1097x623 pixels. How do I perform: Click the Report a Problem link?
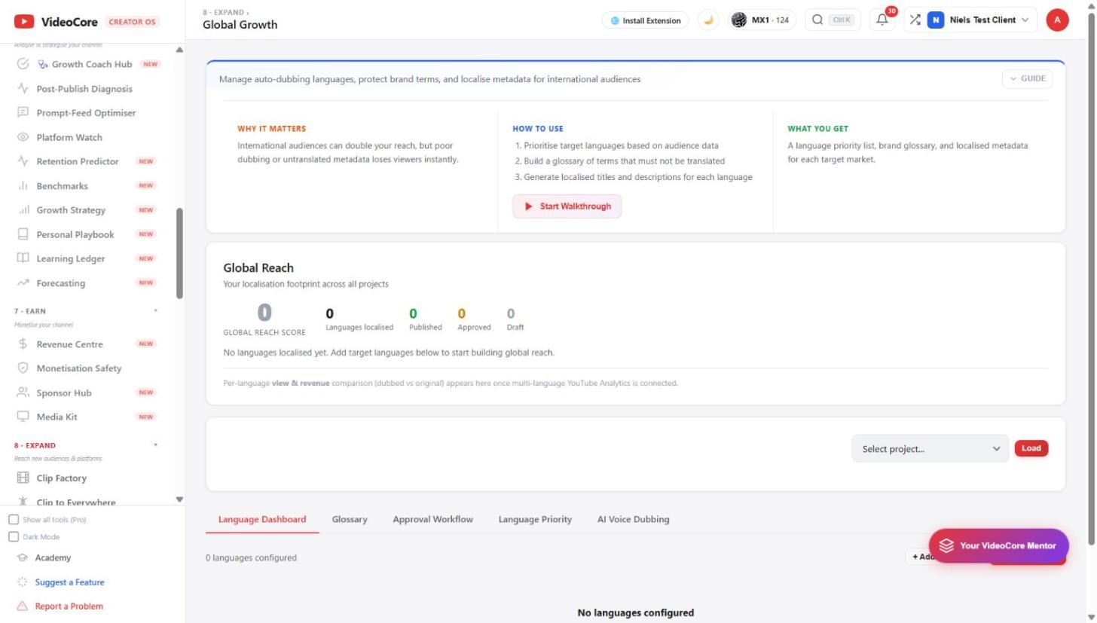pyautogui.click(x=69, y=606)
